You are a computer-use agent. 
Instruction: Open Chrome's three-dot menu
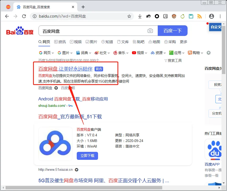tap(220, 16)
